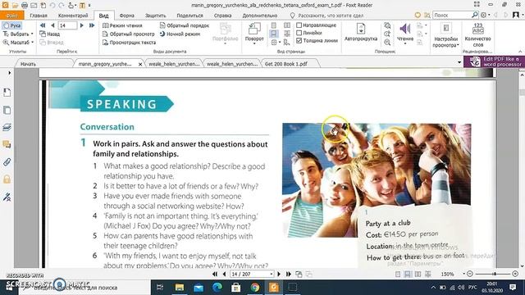Start Автопрокрутка auto scroll
The image size is (525, 295).
361,32
